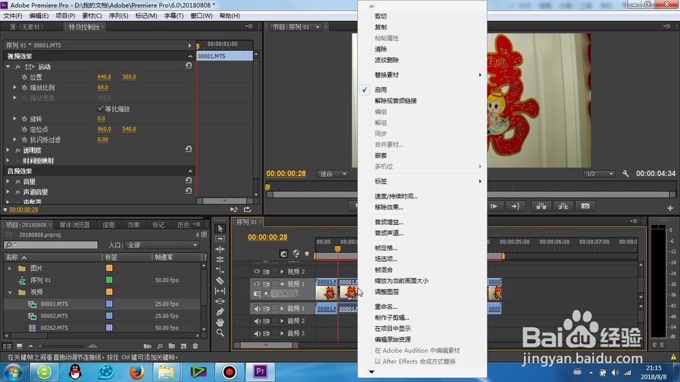
Task: Switch project panel to list view
Action: coord(7,346)
